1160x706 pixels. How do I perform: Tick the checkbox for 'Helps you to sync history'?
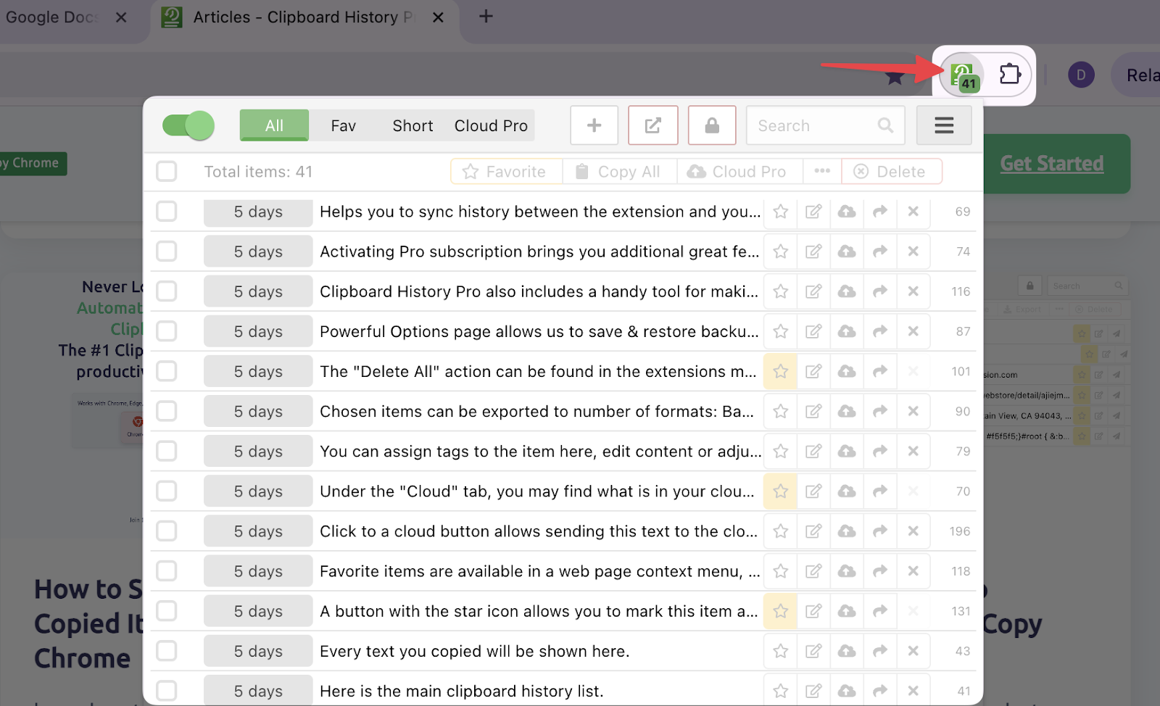pos(167,212)
